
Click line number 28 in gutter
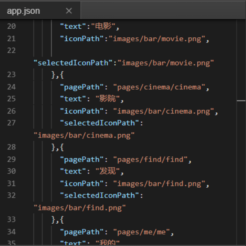[x=12, y=147]
